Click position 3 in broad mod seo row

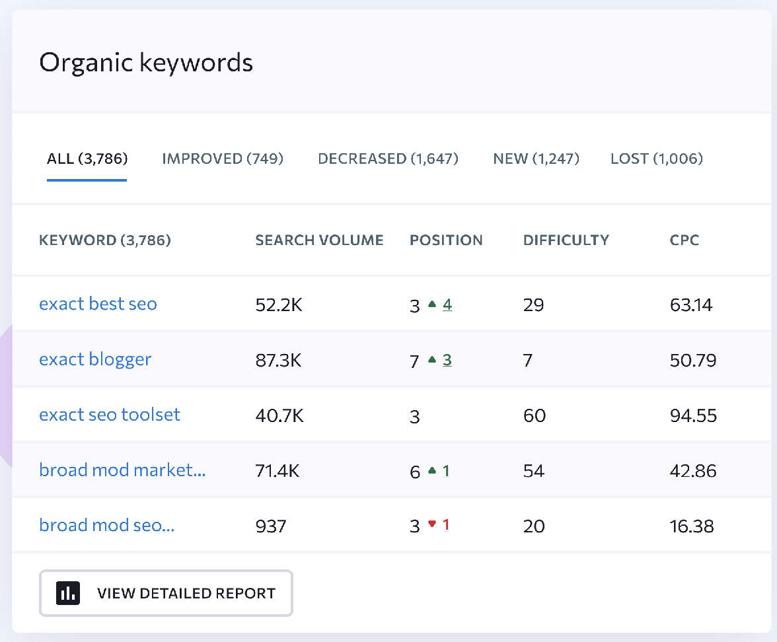pyautogui.click(x=415, y=526)
